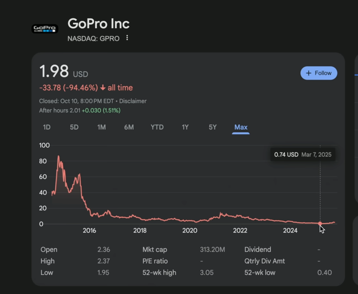Click the price peak on the chart line
Image resolution: width=358 pixels, height=294 pixels.
click(x=59, y=156)
